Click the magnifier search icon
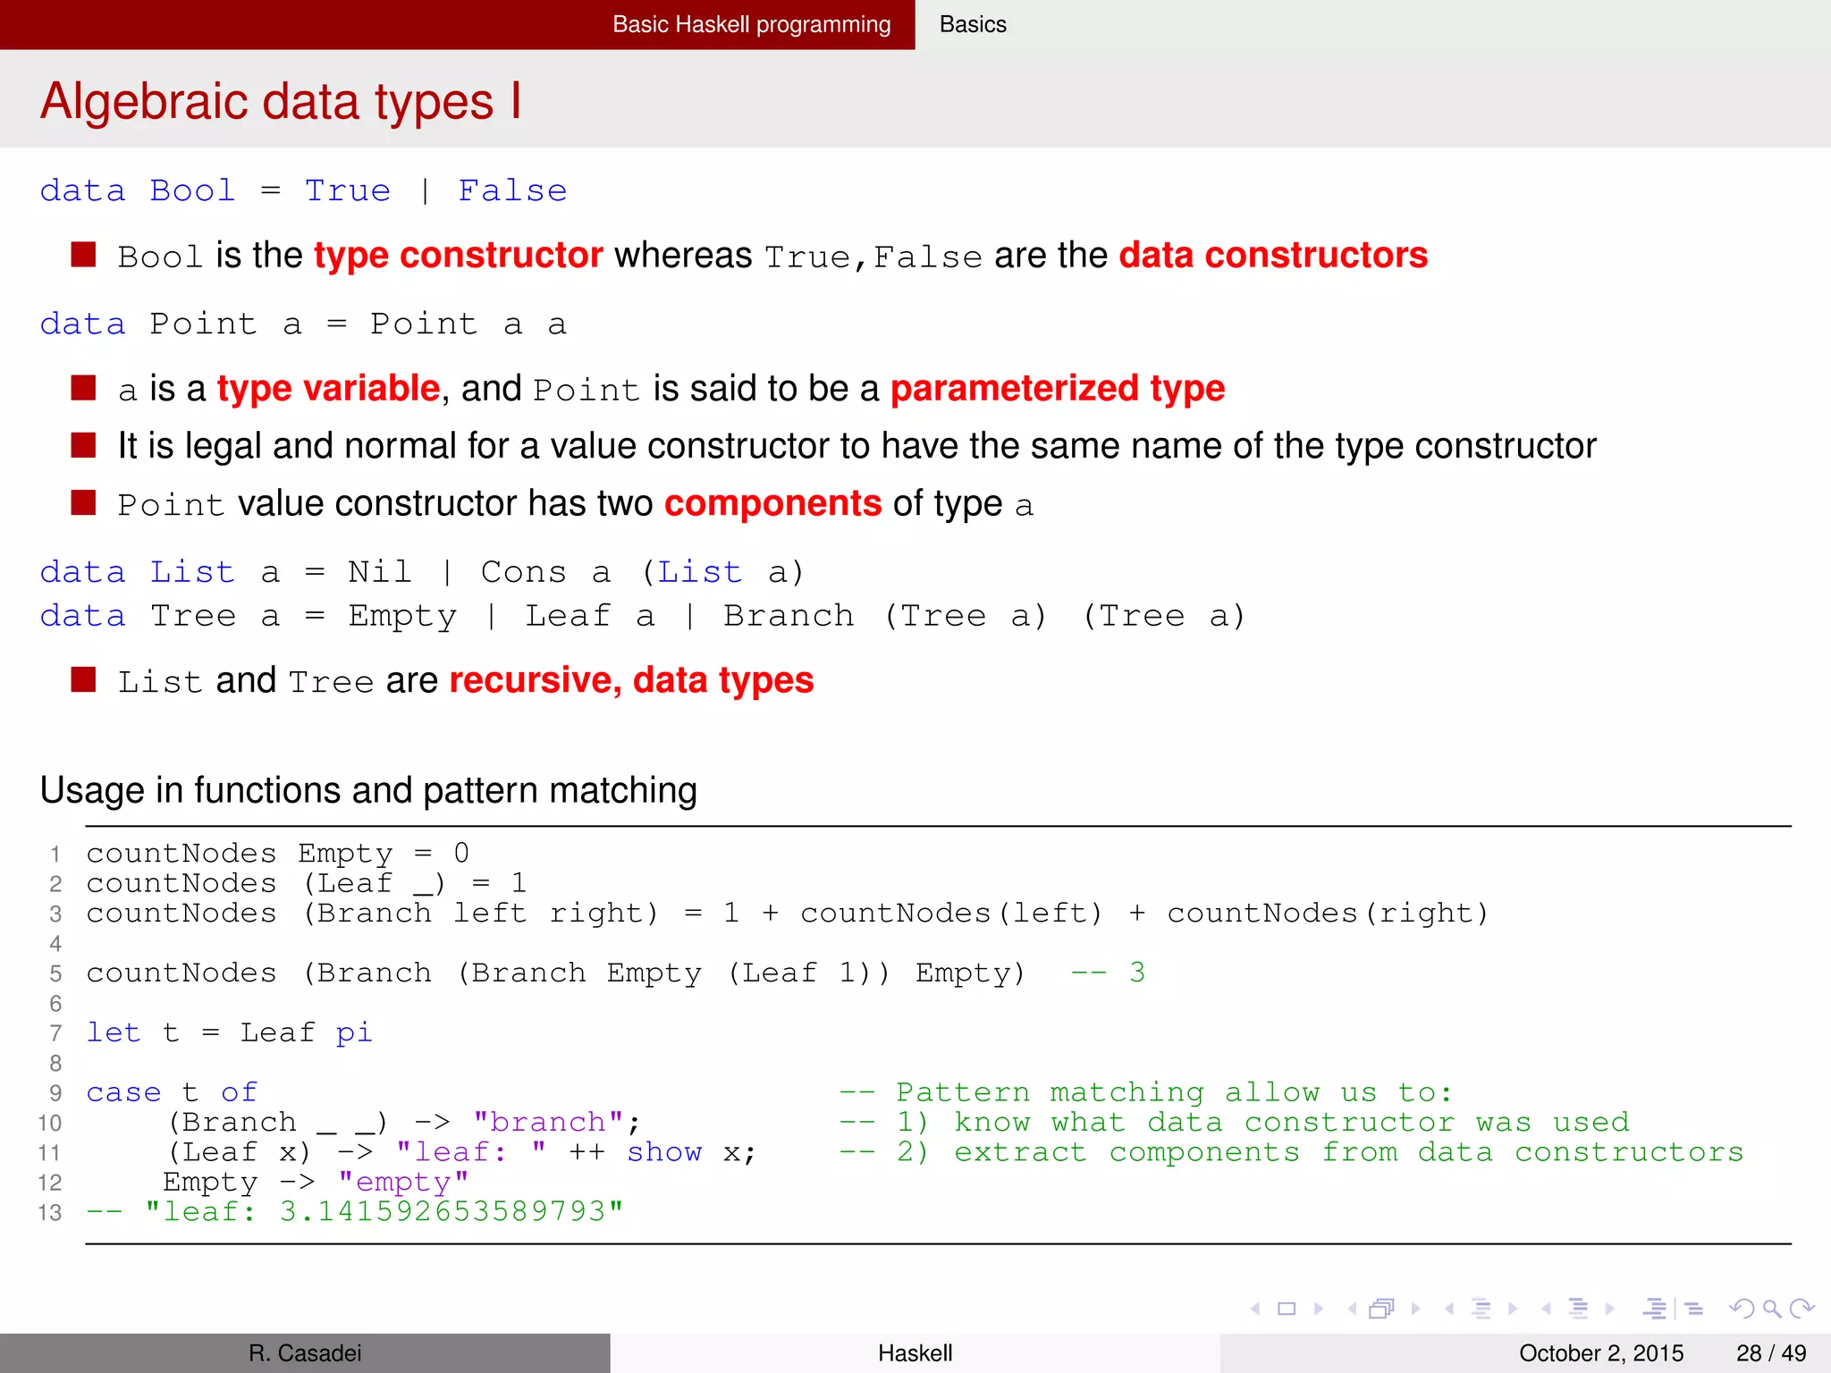Viewport: 1831px width, 1373px height. (1772, 1309)
